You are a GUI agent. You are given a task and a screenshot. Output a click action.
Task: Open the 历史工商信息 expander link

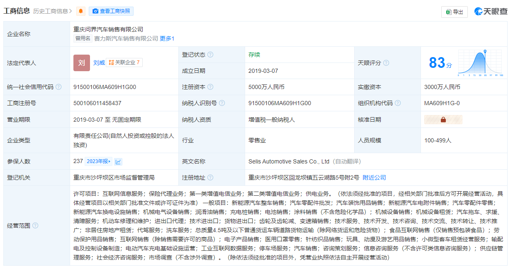(x=53, y=11)
